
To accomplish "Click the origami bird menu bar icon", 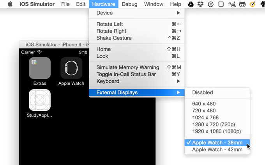I will pyautogui.click(x=232, y=4).
